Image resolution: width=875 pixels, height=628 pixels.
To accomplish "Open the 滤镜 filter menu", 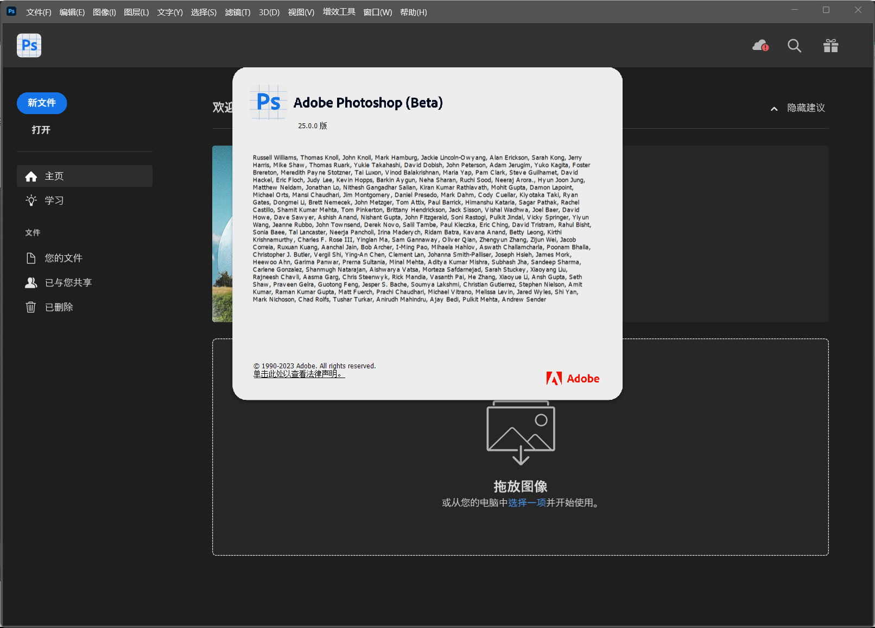I will 237,12.
